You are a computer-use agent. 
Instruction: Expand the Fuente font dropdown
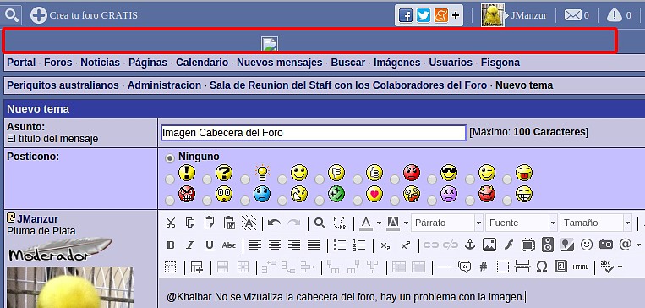click(x=522, y=223)
